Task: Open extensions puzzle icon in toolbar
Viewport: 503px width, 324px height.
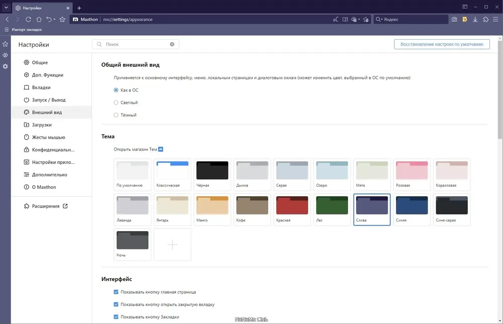Action: tap(486, 19)
